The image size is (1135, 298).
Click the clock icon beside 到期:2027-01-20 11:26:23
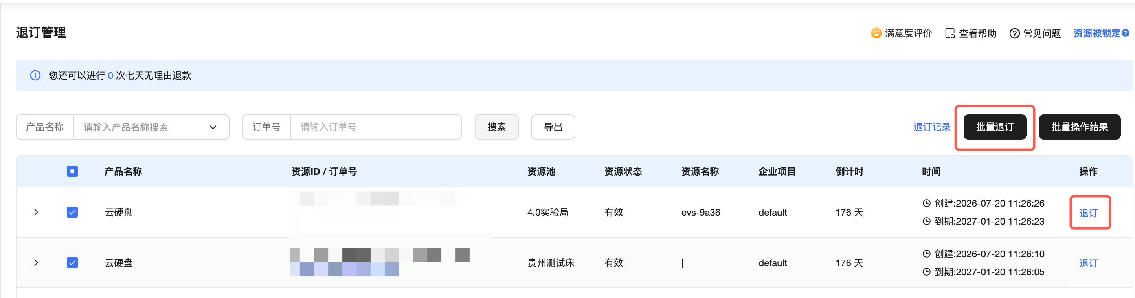[927, 221]
